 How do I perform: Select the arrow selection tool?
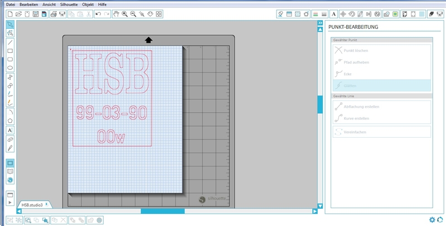tap(10, 24)
